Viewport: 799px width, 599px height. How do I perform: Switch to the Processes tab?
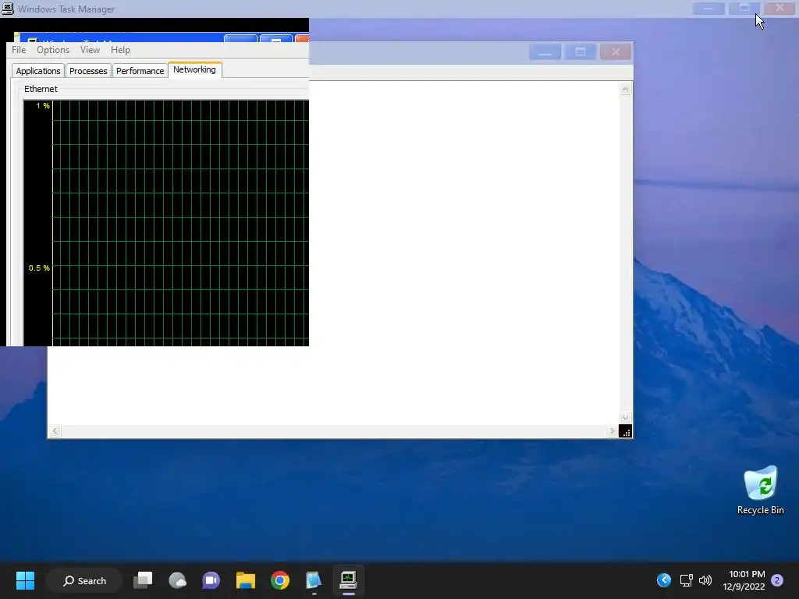pos(88,71)
